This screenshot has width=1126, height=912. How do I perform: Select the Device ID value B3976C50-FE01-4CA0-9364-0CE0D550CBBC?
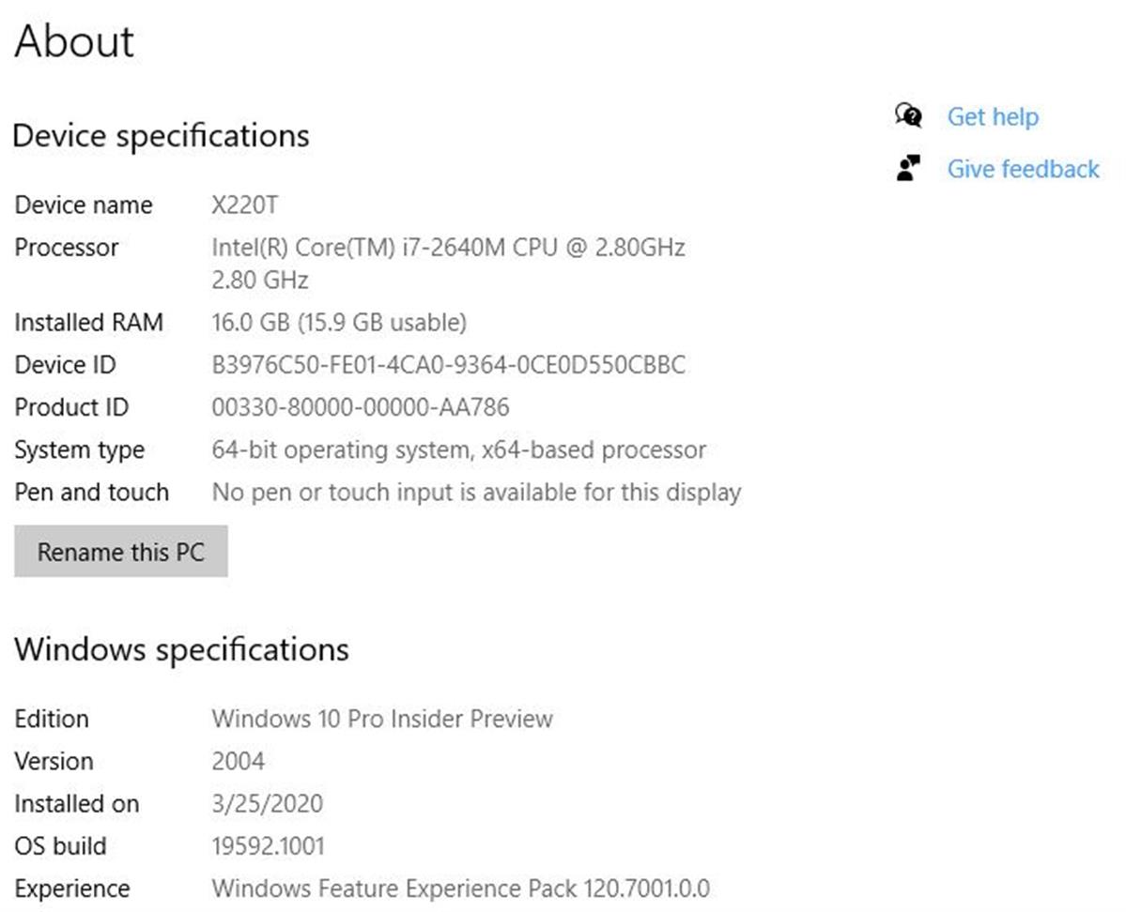click(448, 364)
